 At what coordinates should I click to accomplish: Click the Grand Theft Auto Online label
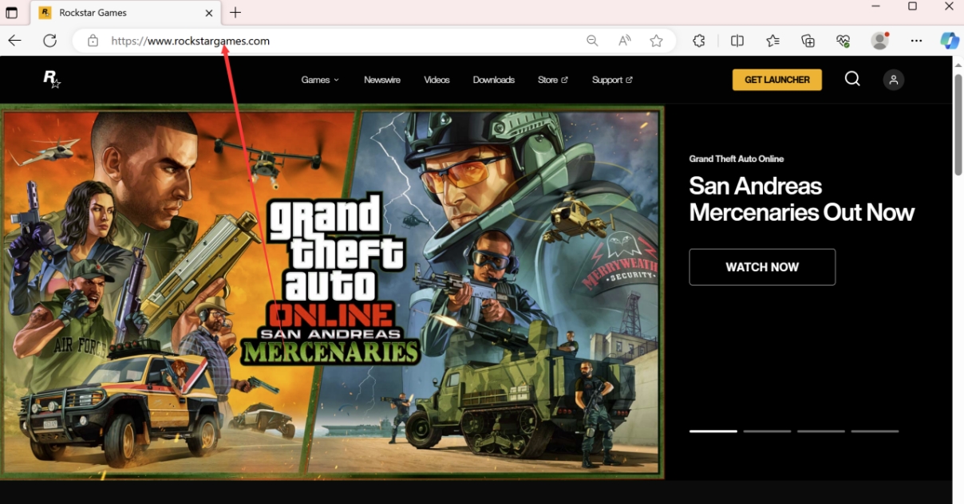[x=737, y=159]
